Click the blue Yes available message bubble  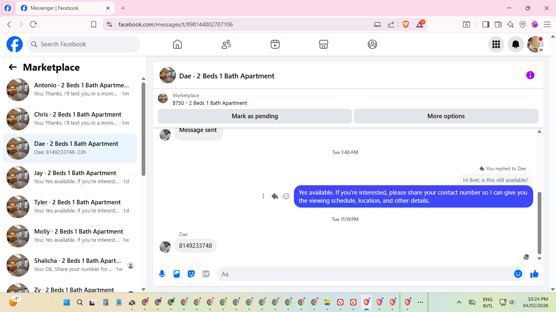[x=414, y=197]
